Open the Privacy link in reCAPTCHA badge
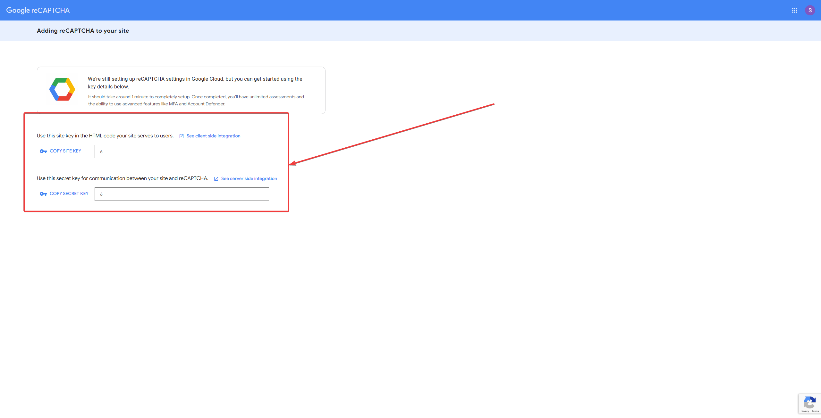Image resolution: width=821 pixels, height=418 pixels. coord(804,411)
